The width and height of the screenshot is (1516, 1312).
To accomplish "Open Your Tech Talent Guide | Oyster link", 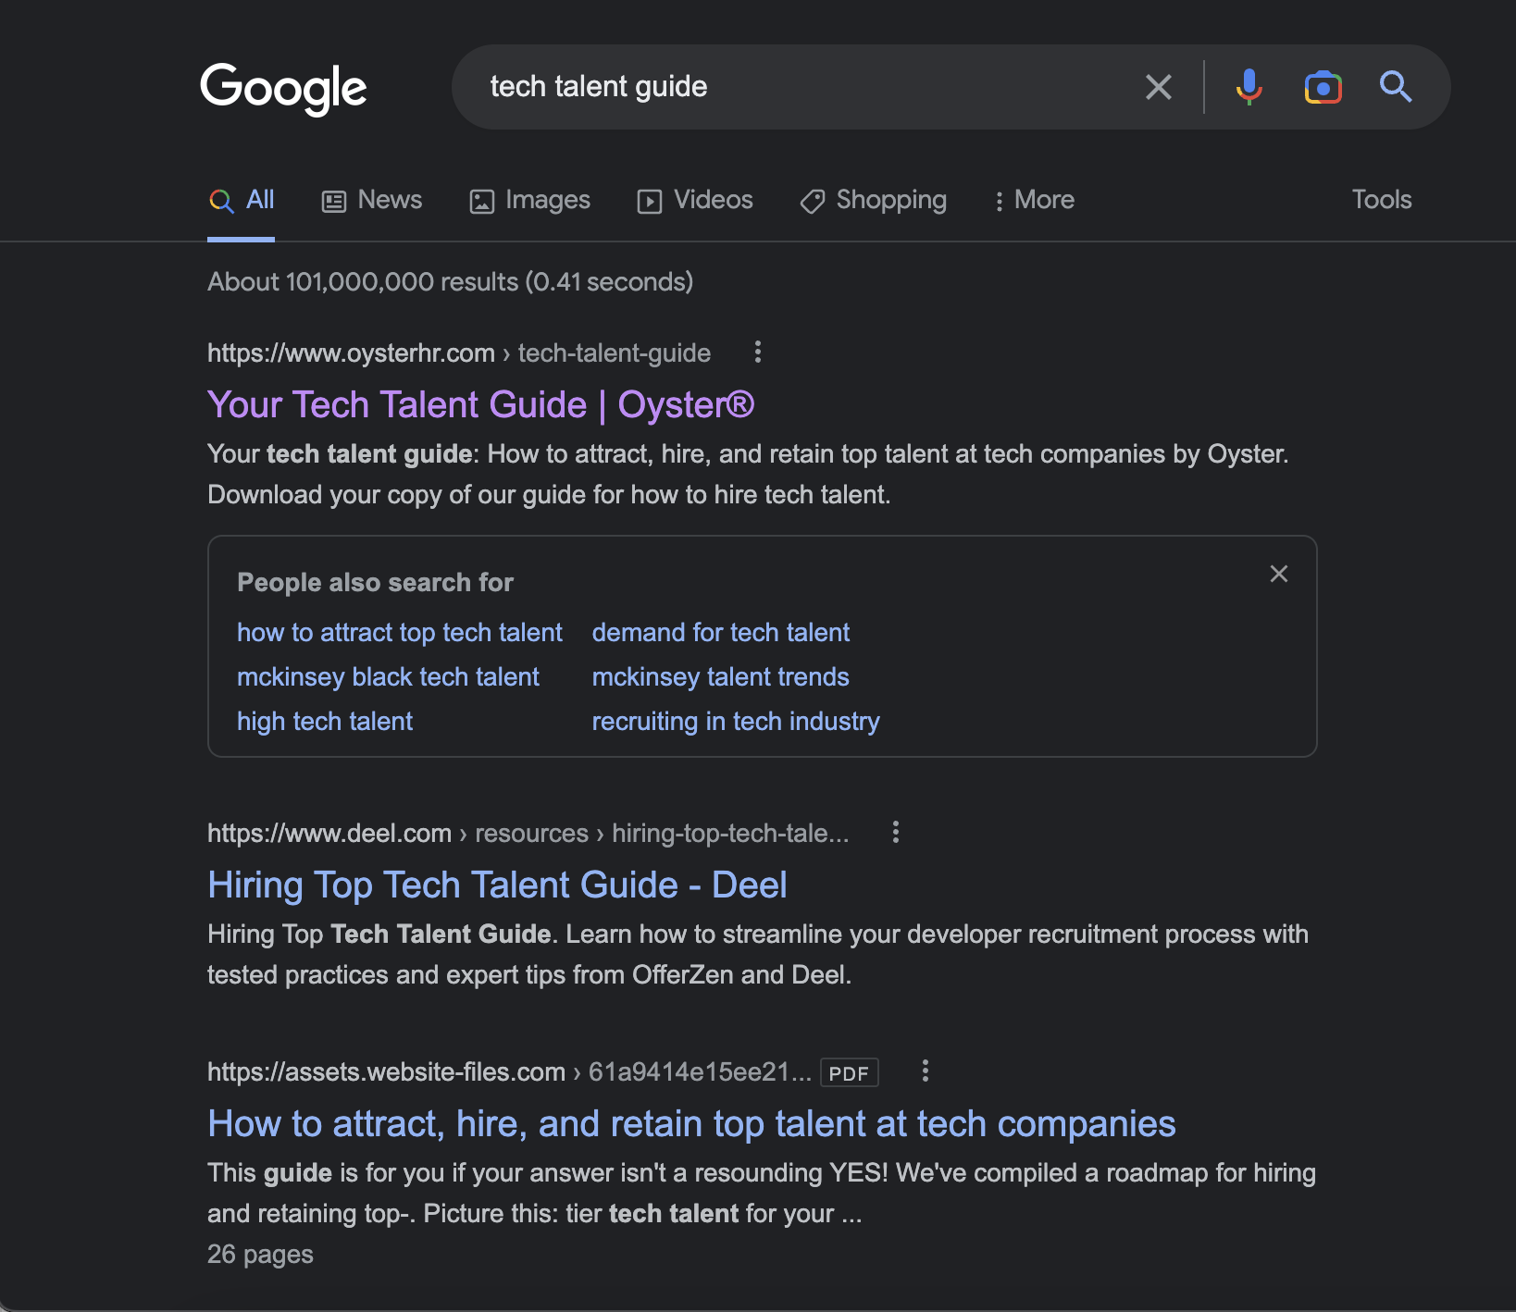I will 481,404.
